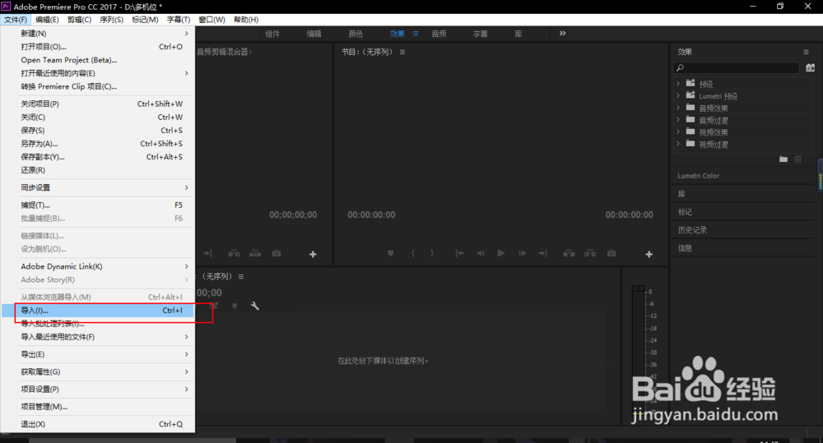Image resolution: width=823 pixels, height=443 pixels.
Task: Choose 捕捉(T)... menu entry
Action: [x=98, y=205]
